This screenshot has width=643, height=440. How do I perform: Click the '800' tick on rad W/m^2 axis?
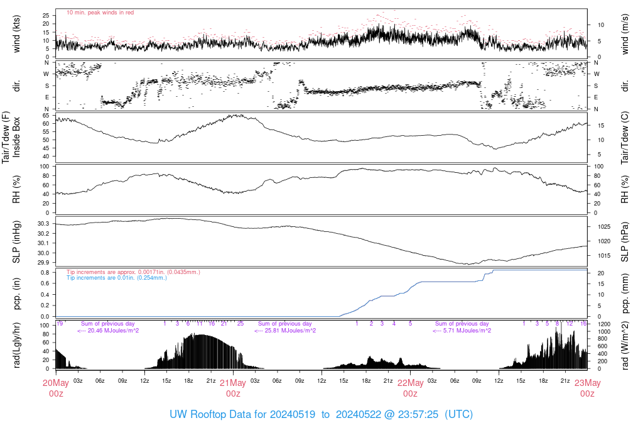click(602, 339)
